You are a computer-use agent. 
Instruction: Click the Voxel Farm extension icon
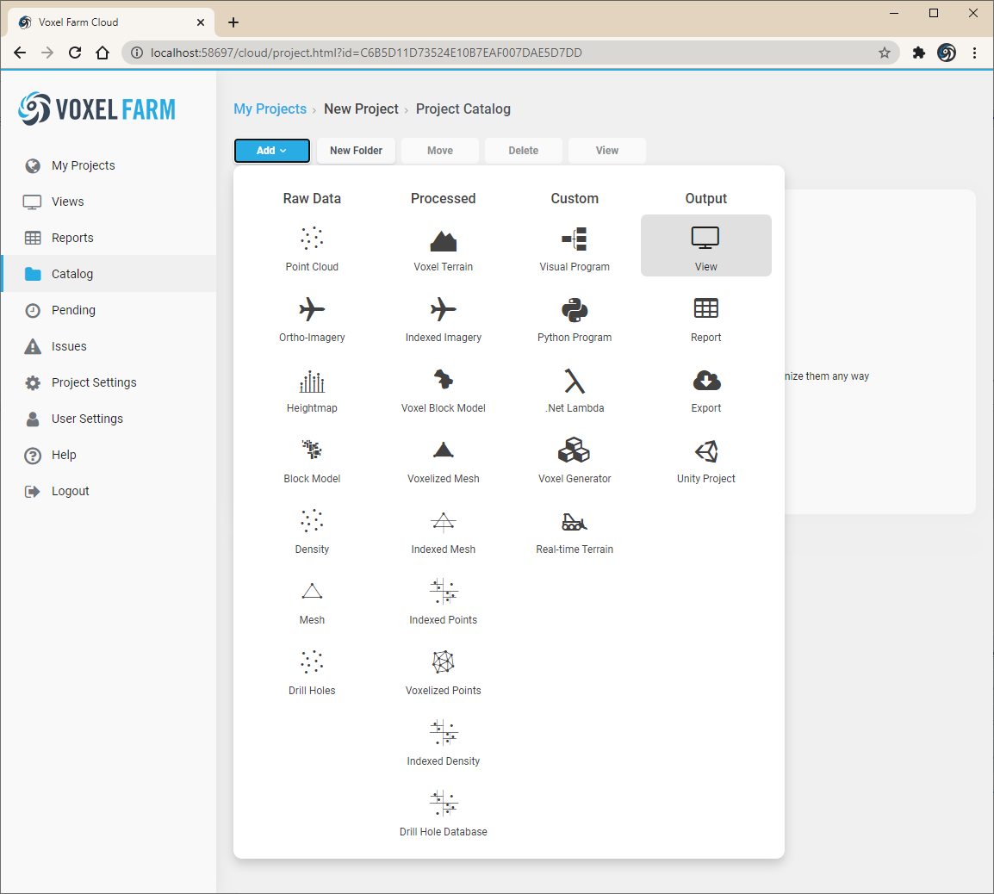(x=947, y=53)
